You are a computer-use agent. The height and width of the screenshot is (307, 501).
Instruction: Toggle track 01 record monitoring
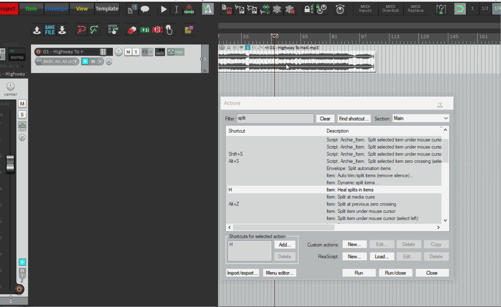[x=85, y=61]
